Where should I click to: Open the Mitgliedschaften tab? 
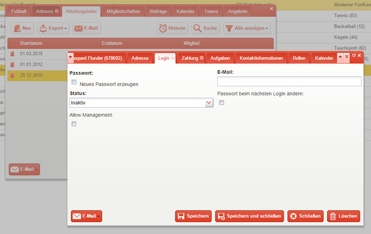click(123, 11)
